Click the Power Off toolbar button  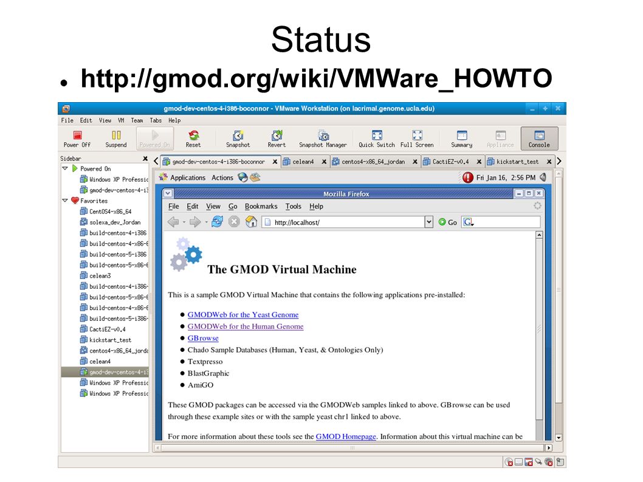[77, 139]
